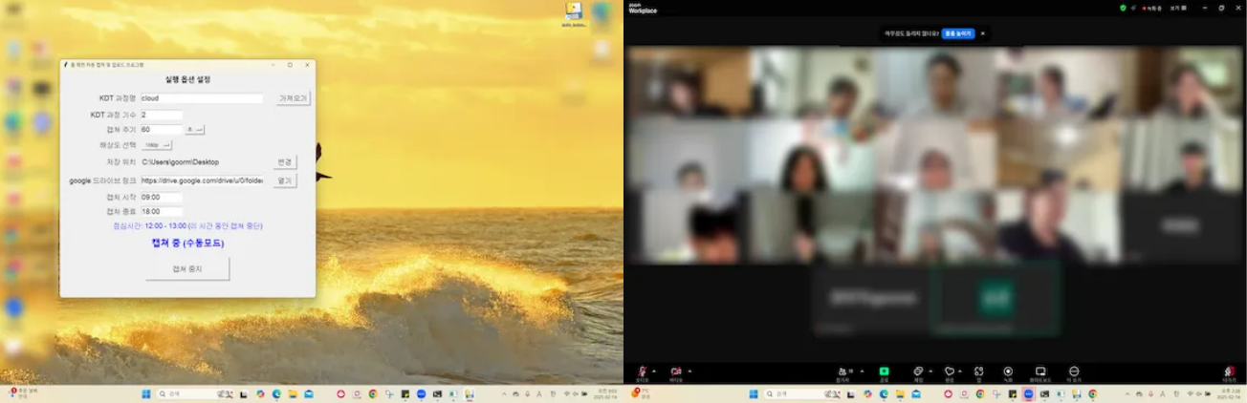Click the green encryption shield icon
Screen dimensions: 1247x403
click(1123, 8)
